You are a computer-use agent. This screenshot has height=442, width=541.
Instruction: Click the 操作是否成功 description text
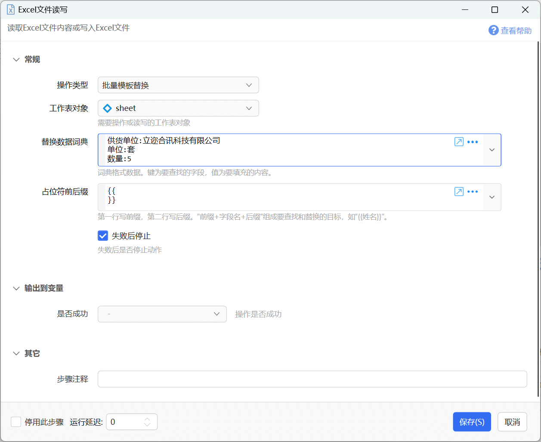pyautogui.click(x=258, y=314)
